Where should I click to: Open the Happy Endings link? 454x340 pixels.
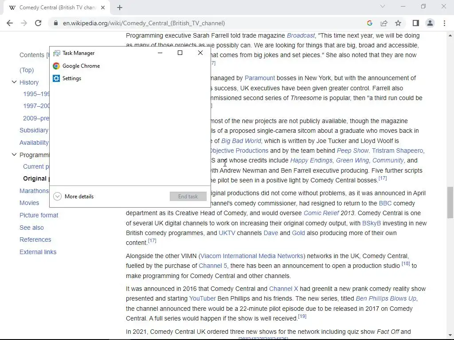click(x=311, y=160)
